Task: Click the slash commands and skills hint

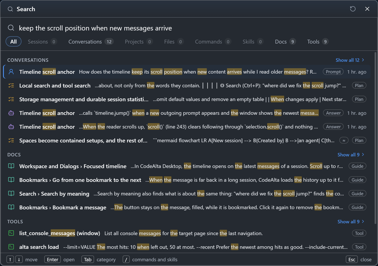Action: pyautogui.click(x=126, y=259)
